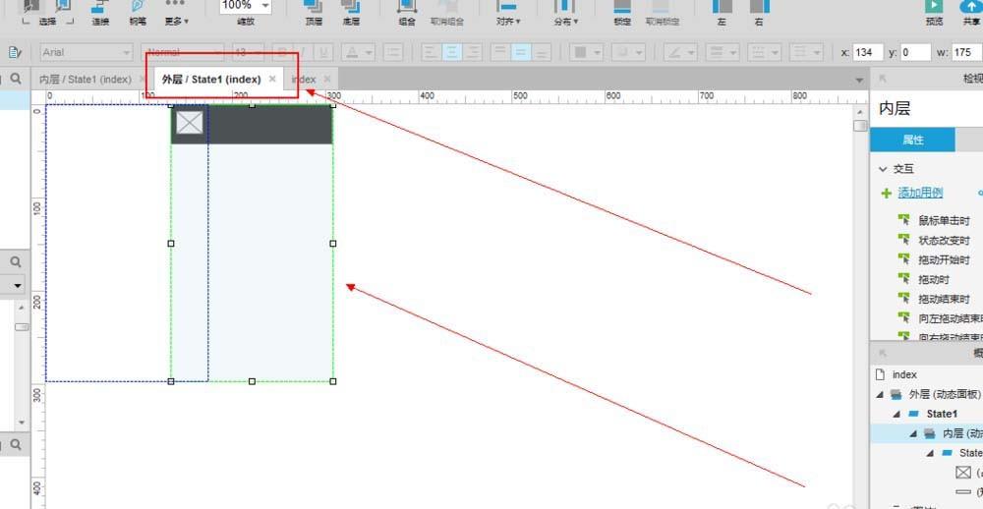This screenshot has height=509, width=983.
Task: Click the Group (组合) icon
Action: 406,8
